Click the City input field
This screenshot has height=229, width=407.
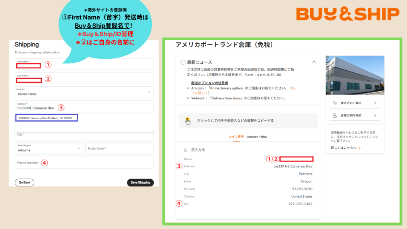pos(84,136)
